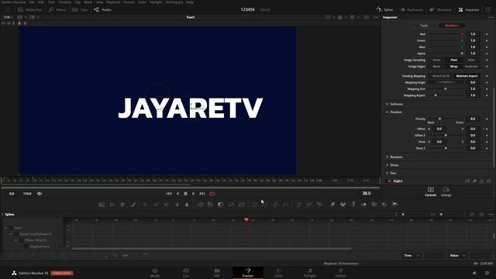
Task: Add a Text3D node from the toolbar
Action: (353, 205)
